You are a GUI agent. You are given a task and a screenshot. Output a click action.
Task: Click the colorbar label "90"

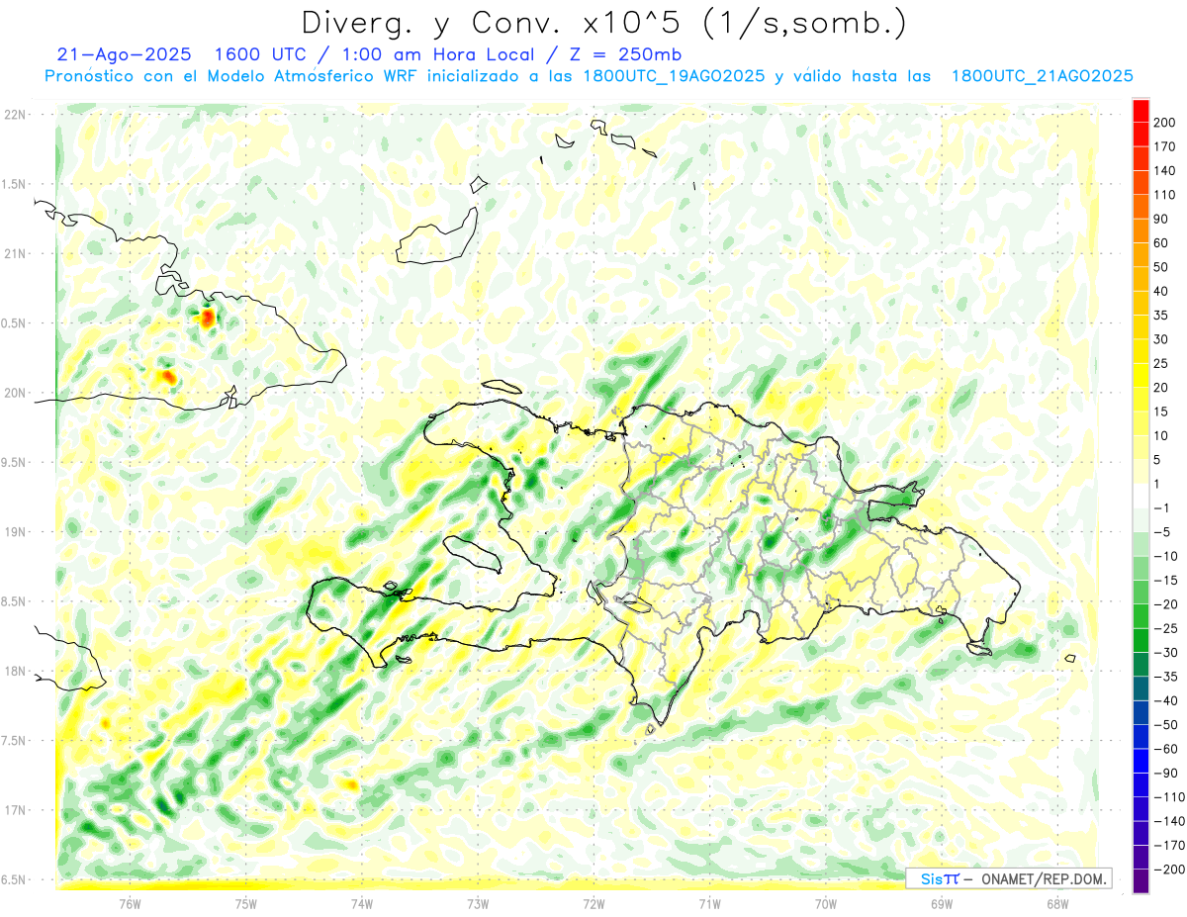coord(1161,219)
